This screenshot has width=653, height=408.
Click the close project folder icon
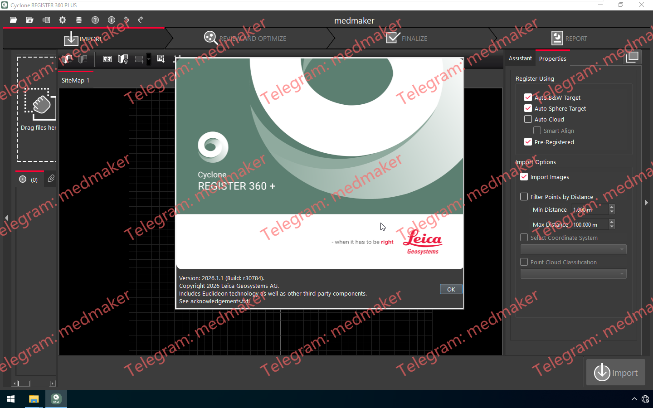point(30,20)
